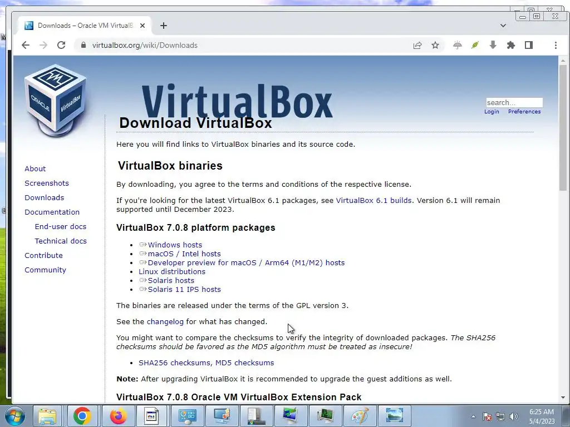Screen dimensions: 570x427
Task: Reload the VirtualBox downloads page
Action: [x=61, y=45]
